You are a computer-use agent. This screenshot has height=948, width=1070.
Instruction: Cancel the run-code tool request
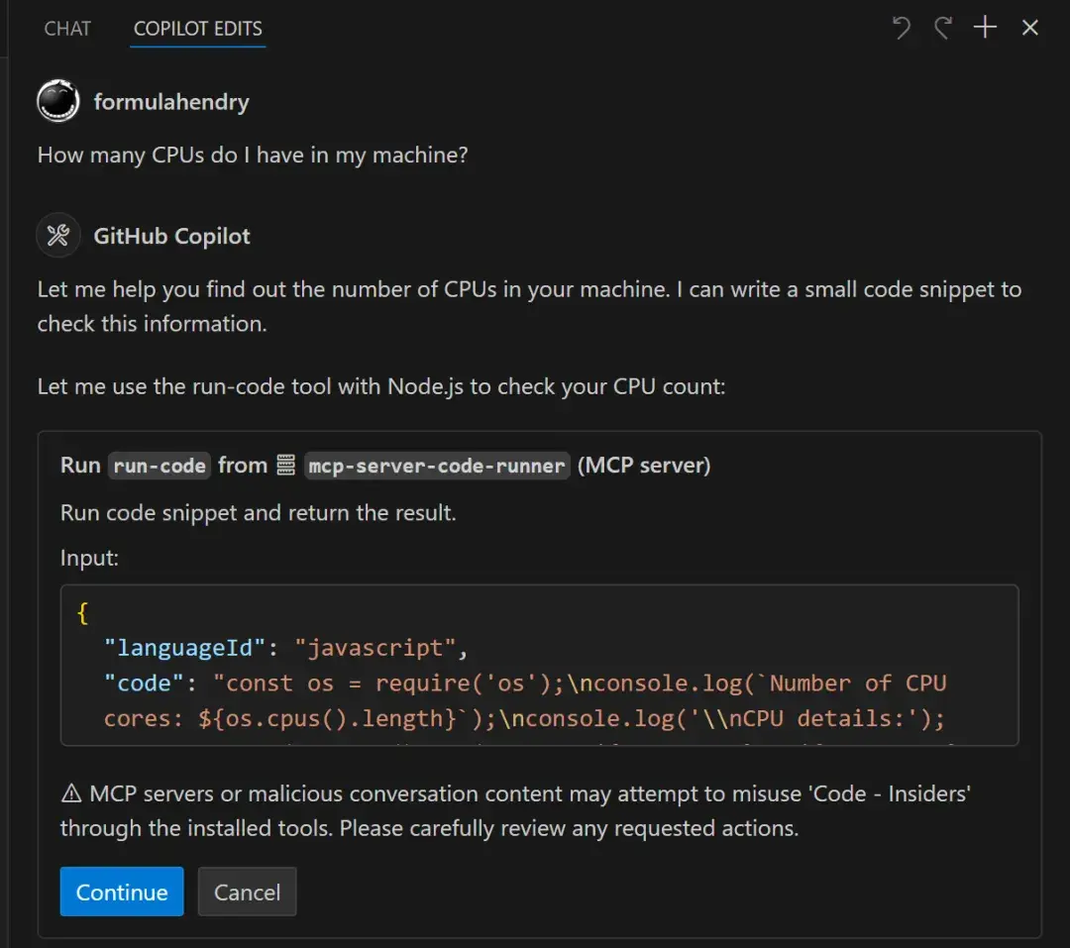[247, 893]
